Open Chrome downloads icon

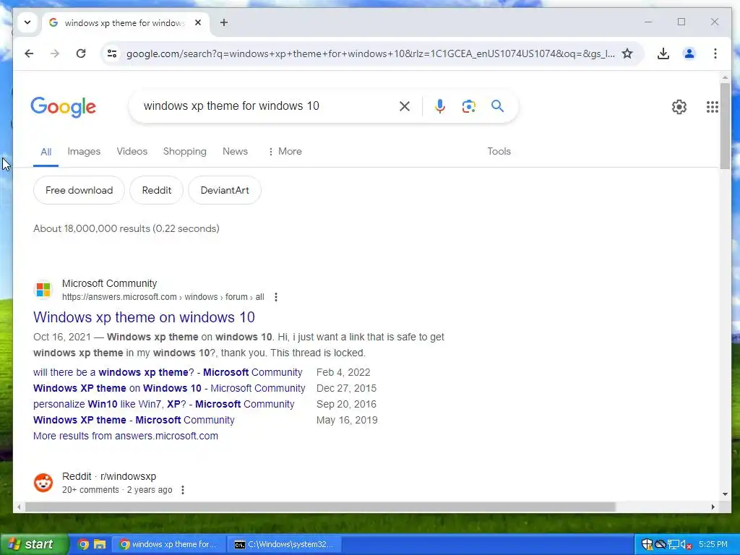click(663, 53)
